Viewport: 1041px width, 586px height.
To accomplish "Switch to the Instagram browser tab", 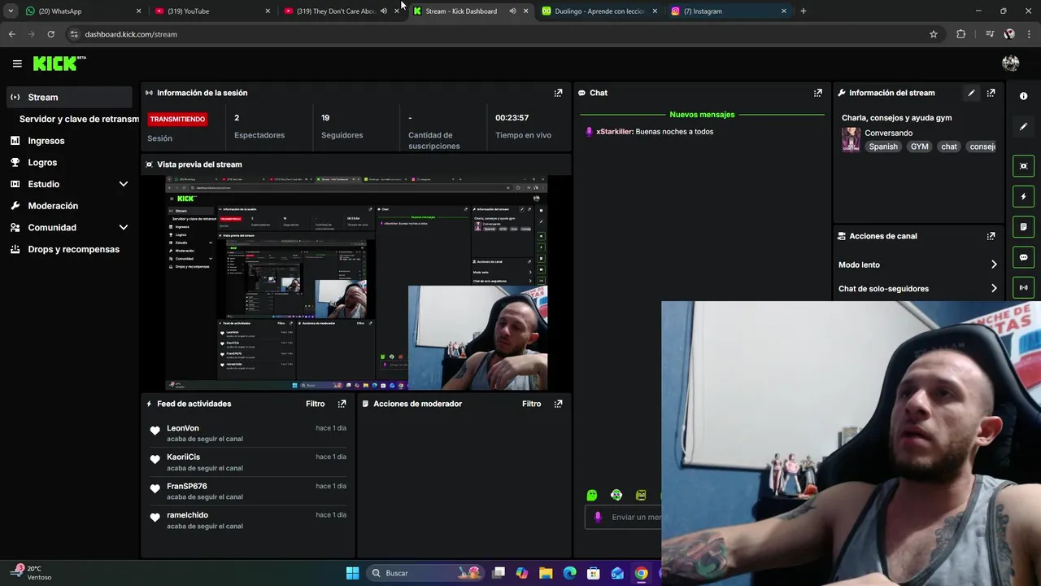I will click(730, 11).
